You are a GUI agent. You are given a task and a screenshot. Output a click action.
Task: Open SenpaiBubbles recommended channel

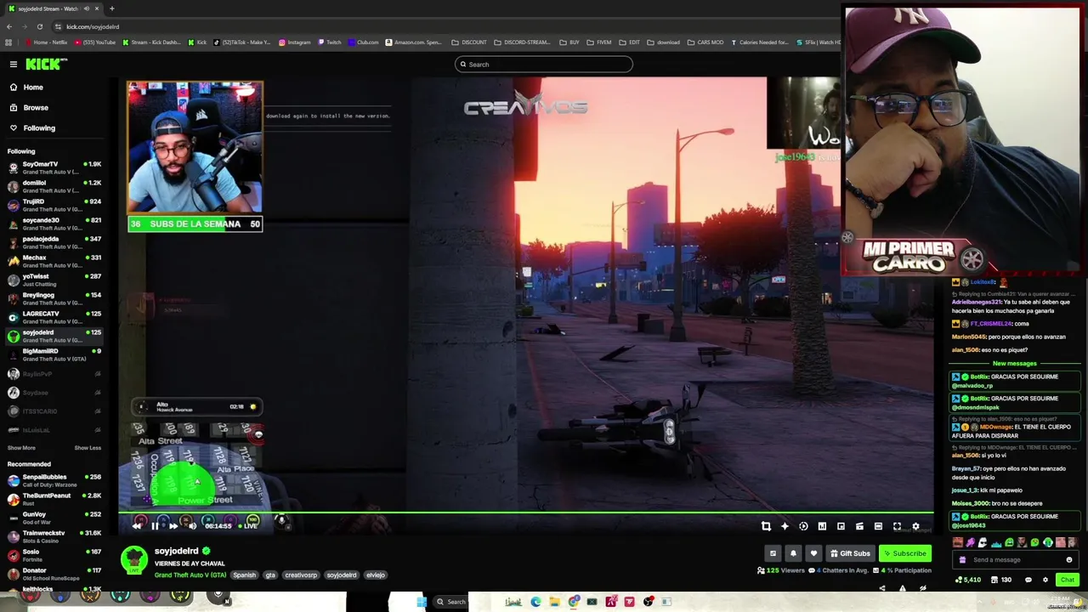pos(54,480)
